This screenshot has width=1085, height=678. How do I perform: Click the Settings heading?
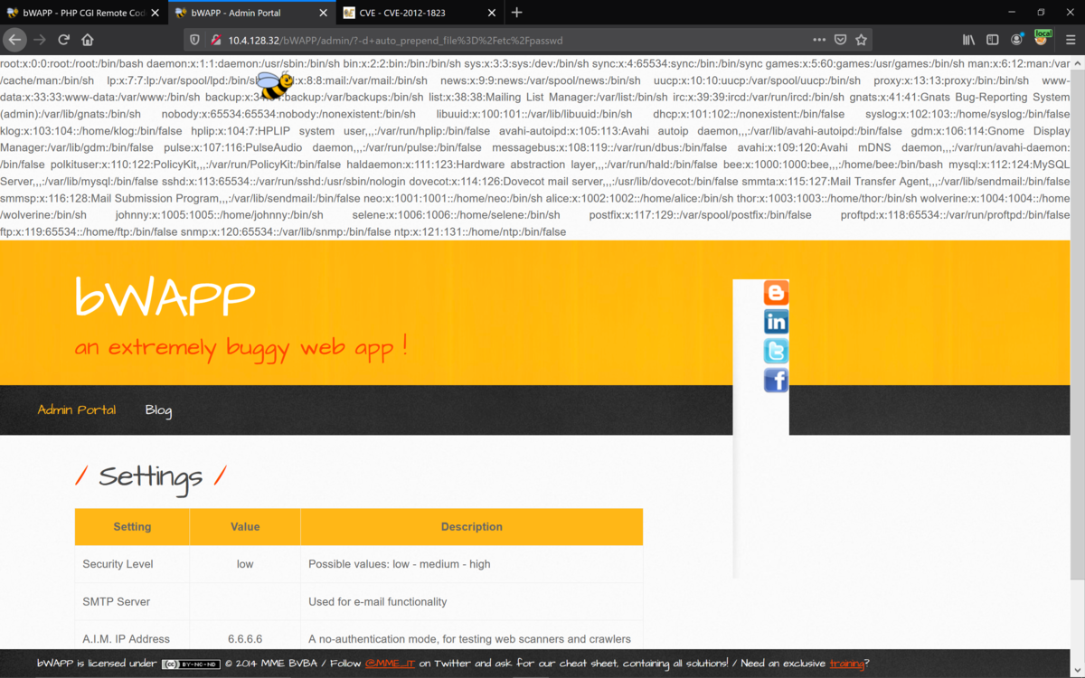(x=150, y=476)
